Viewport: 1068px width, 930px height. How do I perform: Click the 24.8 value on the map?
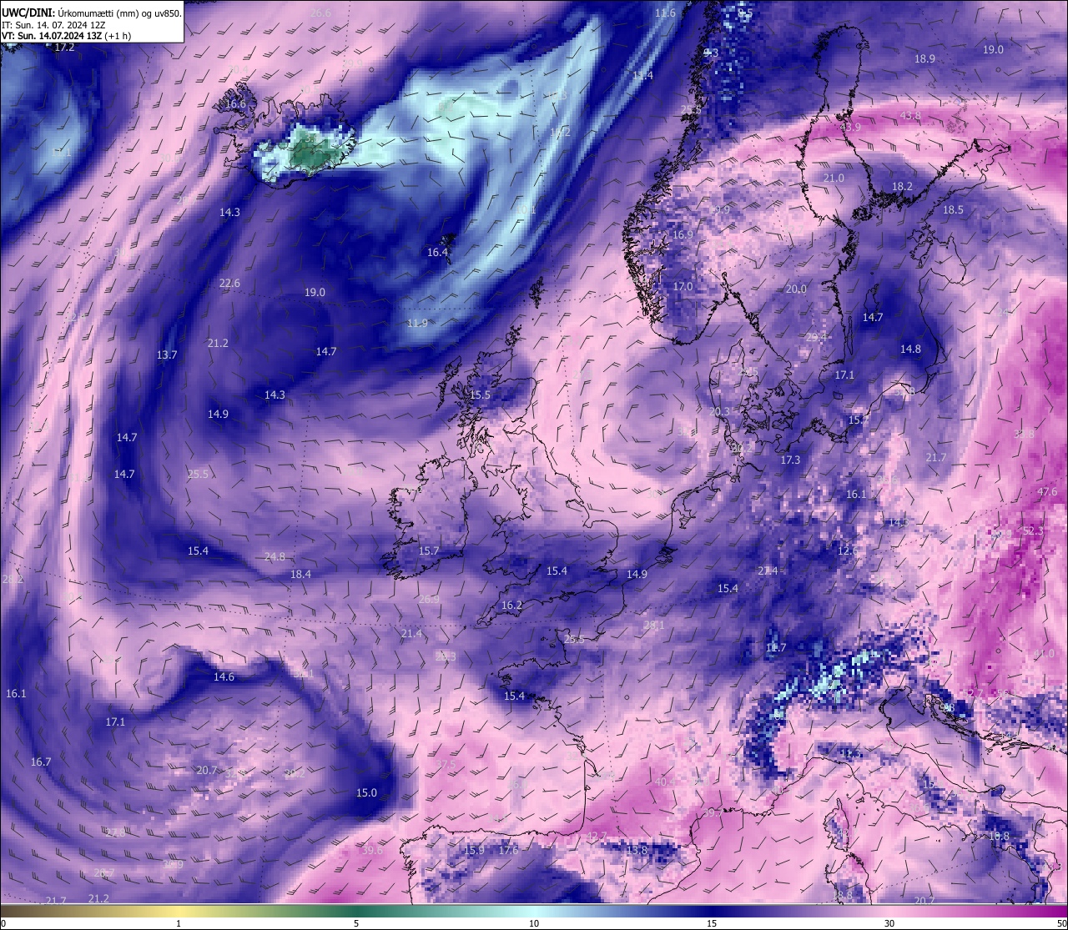click(275, 557)
